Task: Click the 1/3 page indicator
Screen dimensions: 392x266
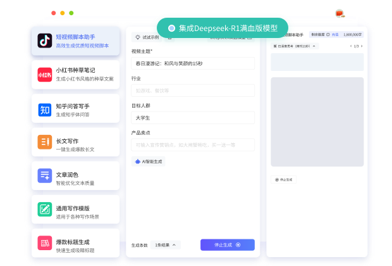Action: tap(356, 46)
